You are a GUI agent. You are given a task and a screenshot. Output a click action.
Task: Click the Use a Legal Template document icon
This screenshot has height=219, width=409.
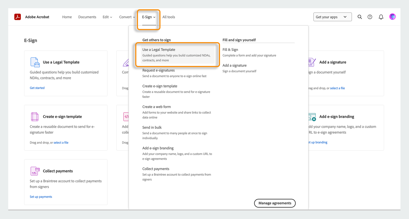(35, 62)
